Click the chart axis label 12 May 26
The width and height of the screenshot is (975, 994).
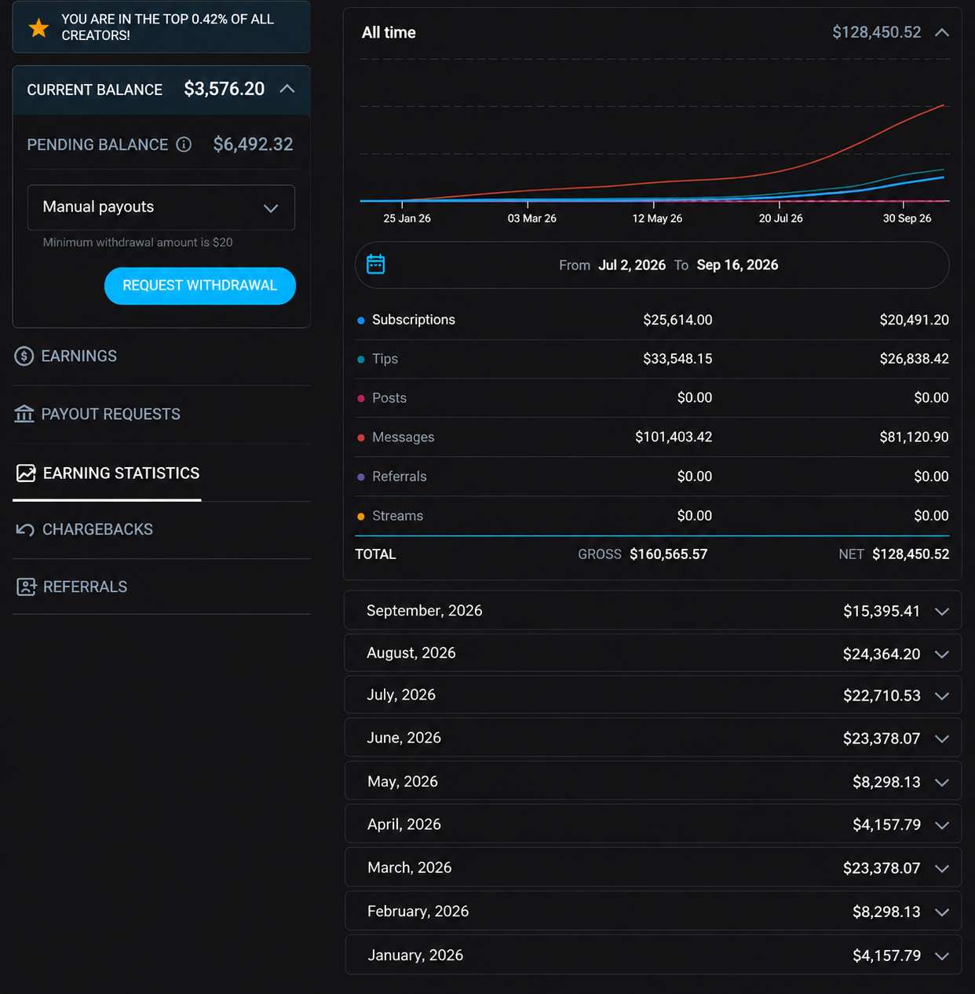657,218
